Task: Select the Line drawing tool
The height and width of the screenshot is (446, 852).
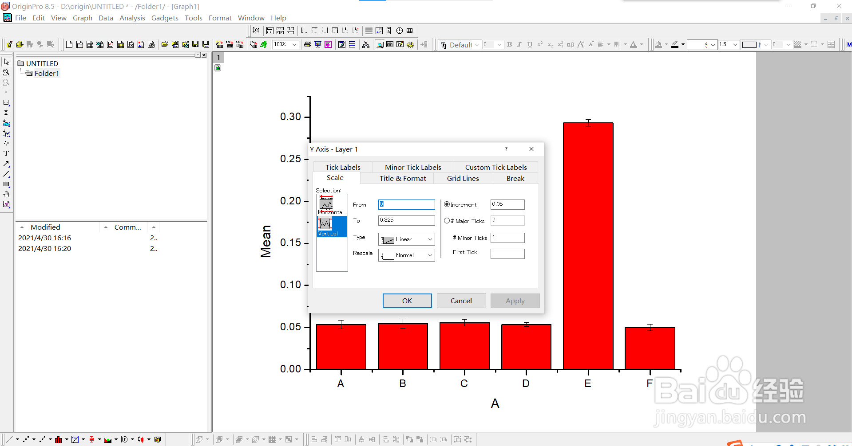Action: tap(6, 174)
